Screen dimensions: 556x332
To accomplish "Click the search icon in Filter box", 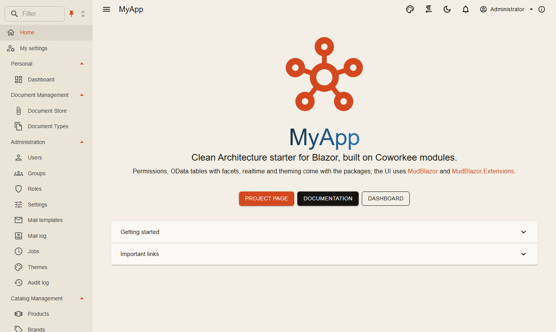I will pos(14,14).
